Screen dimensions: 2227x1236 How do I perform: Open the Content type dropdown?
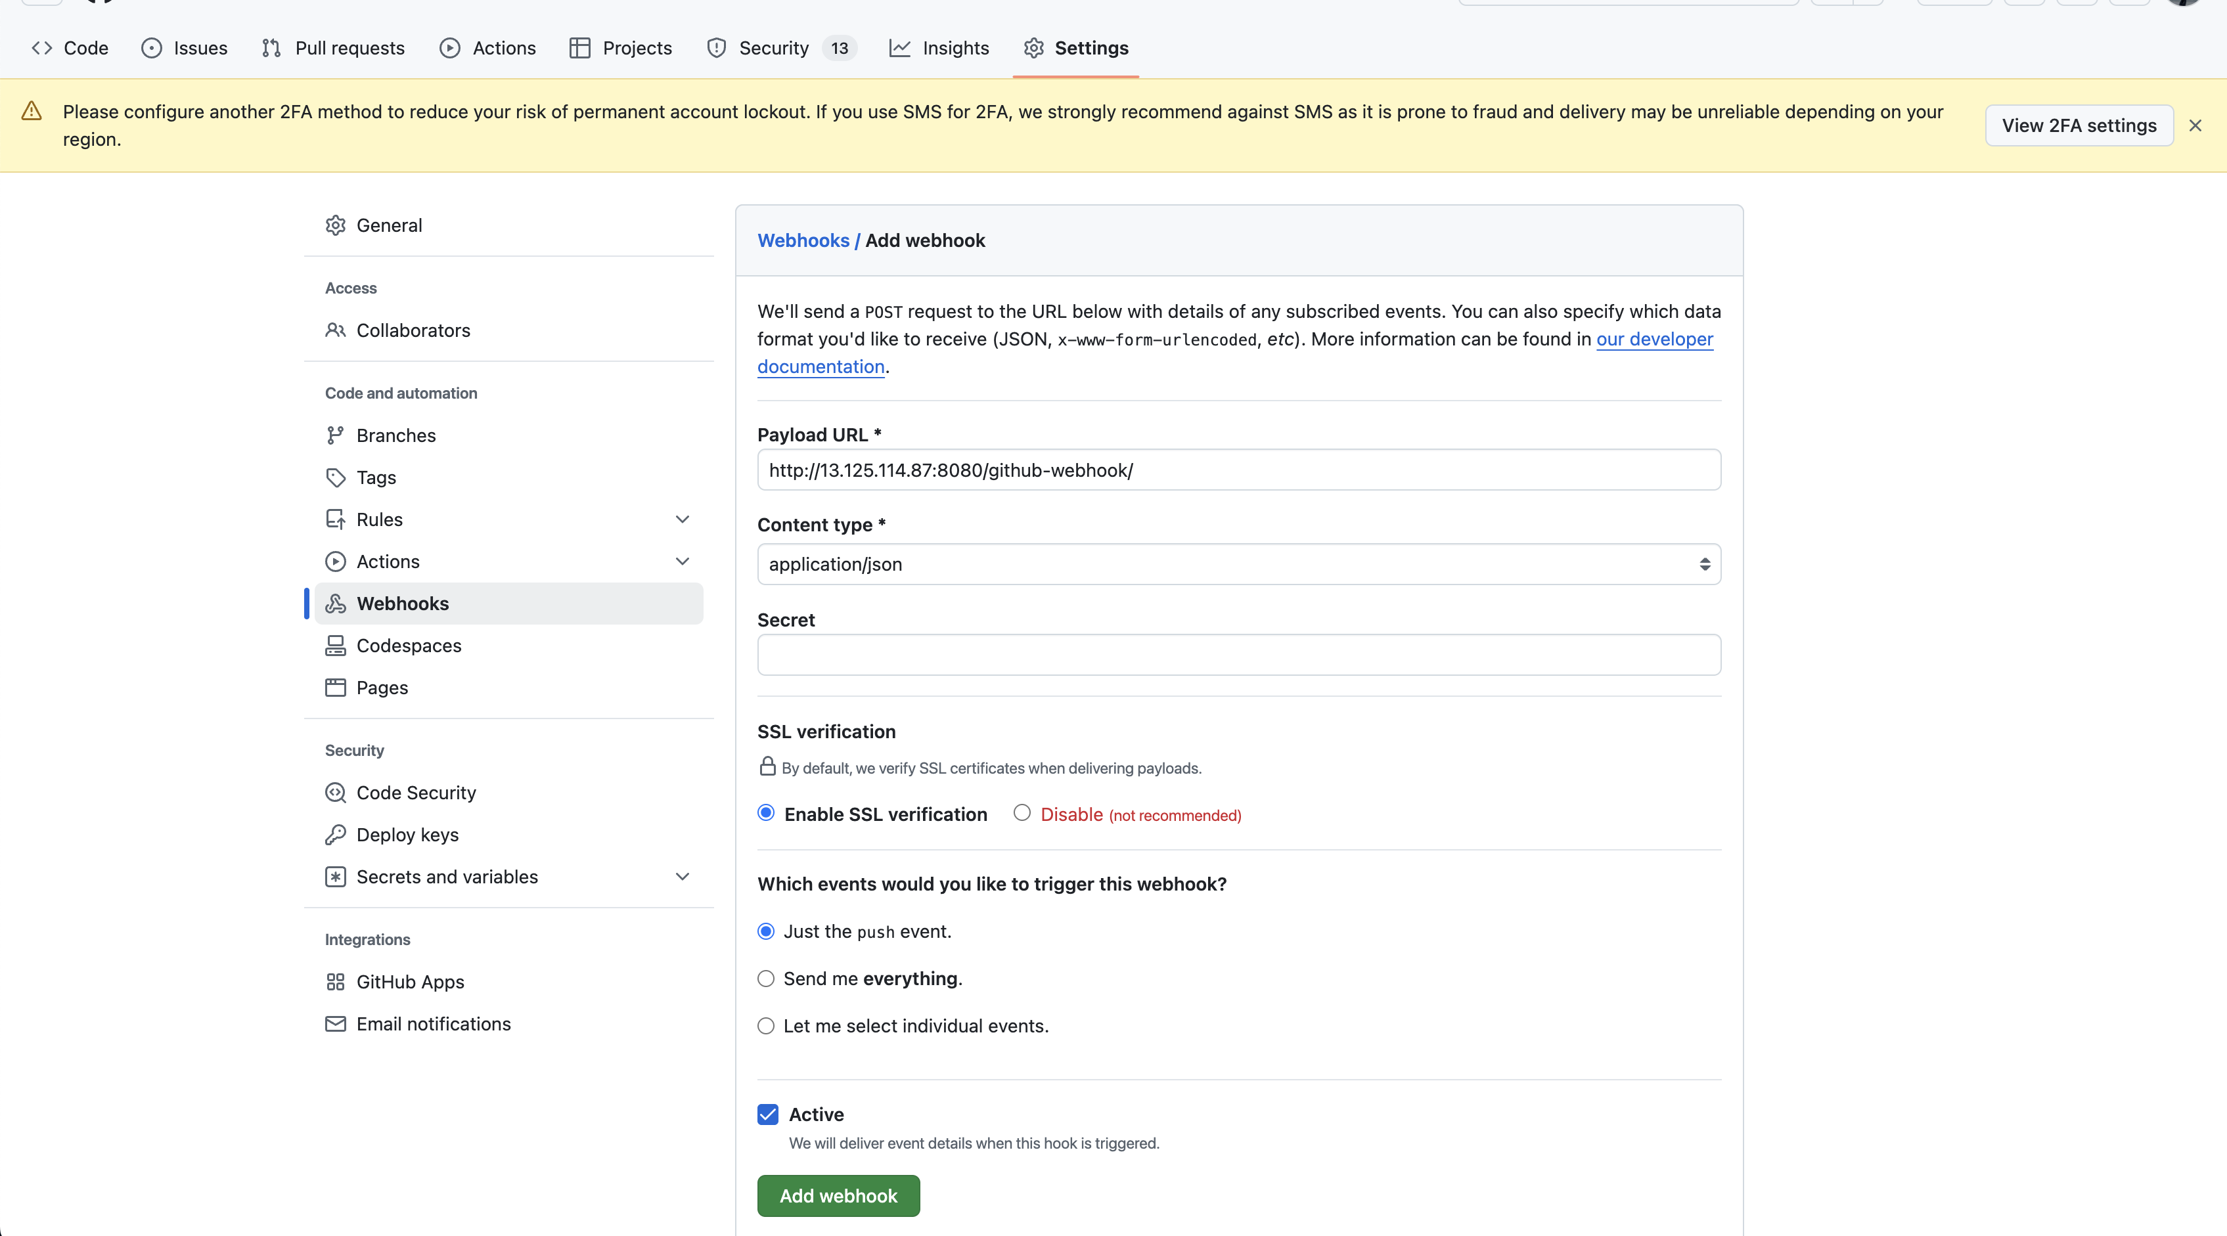(x=1238, y=564)
